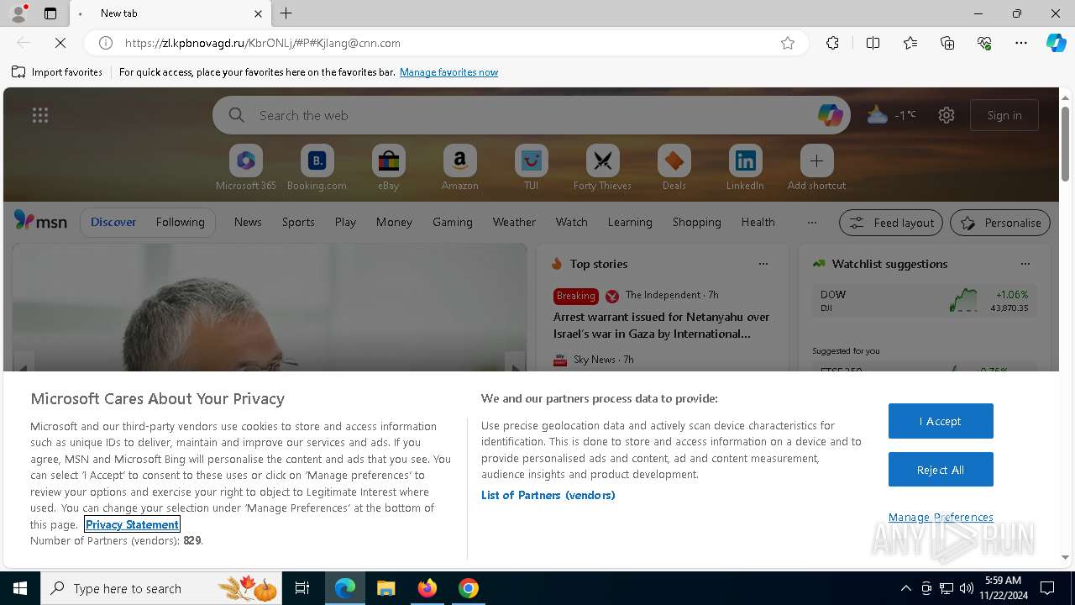This screenshot has width=1075, height=605.
Task: View site information icon in address bar
Action: [x=106, y=43]
